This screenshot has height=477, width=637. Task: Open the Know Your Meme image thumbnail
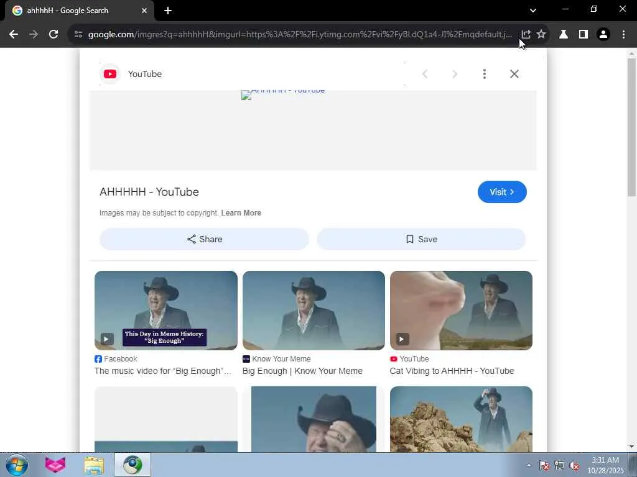(x=314, y=311)
